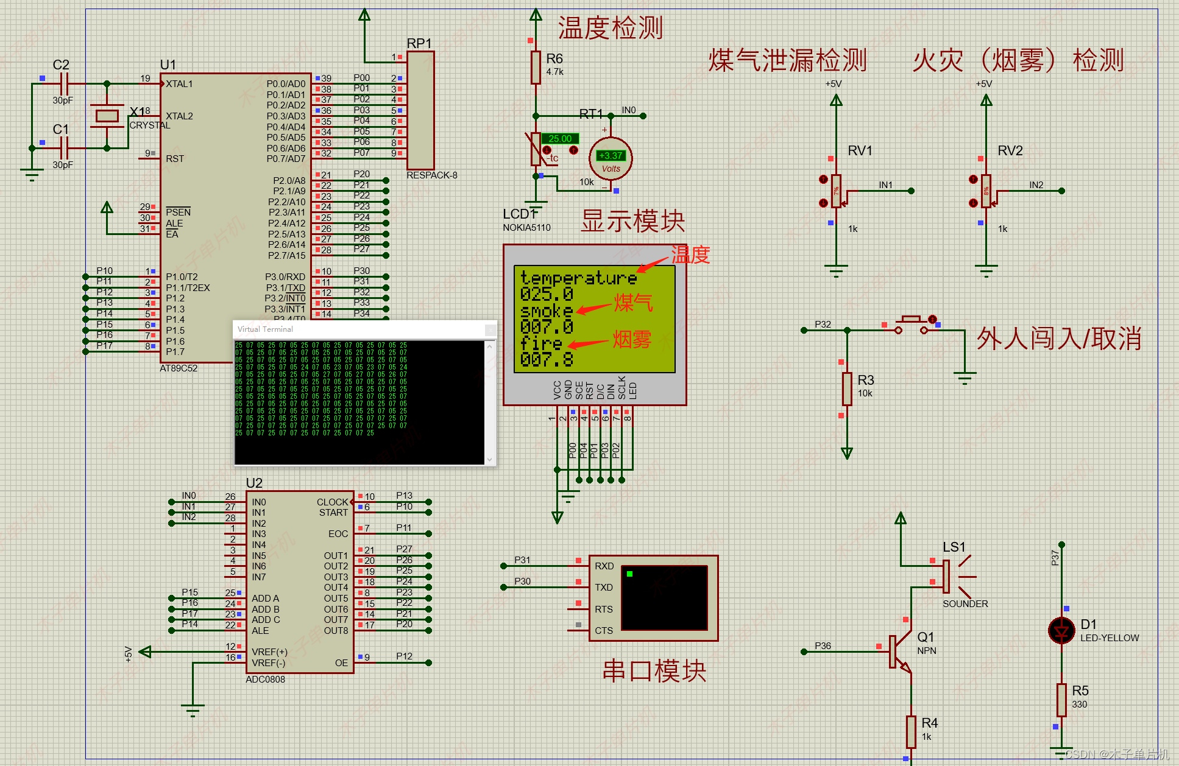
Task: Click RT1 thermistor temperature decrease arrow
Action: (x=547, y=150)
